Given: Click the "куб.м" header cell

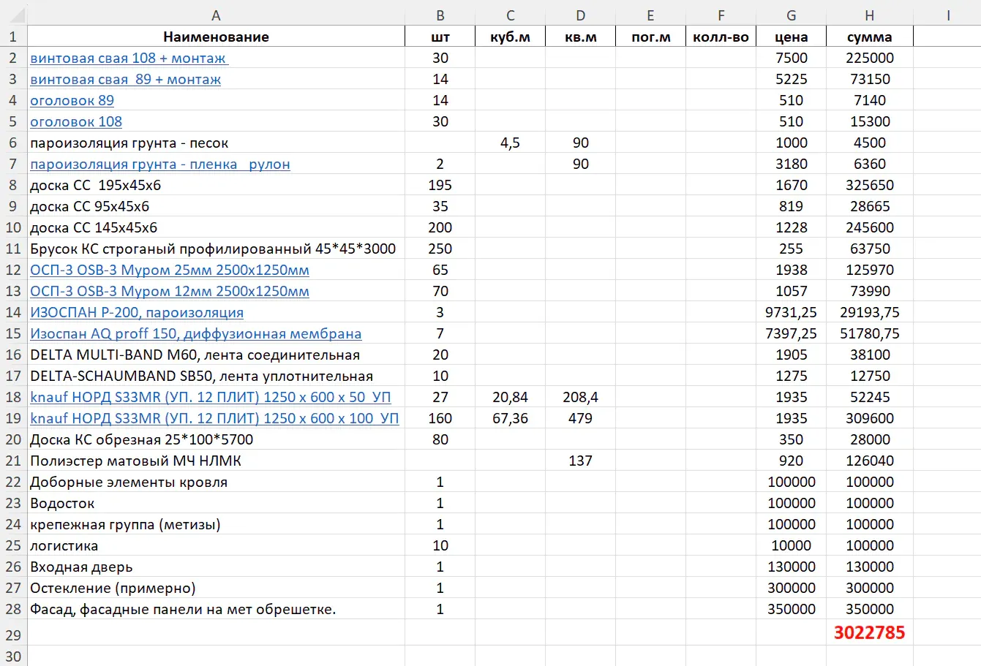Looking at the screenshot, I should pyautogui.click(x=511, y=37).
